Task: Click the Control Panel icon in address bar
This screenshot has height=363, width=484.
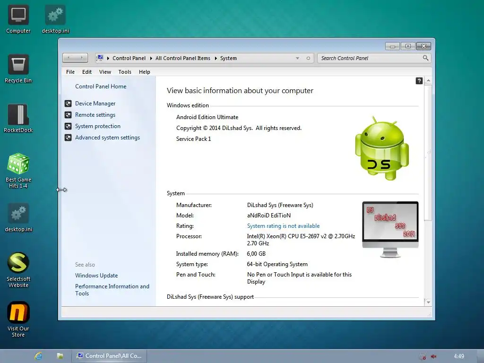Action: [x=100, y=58]
